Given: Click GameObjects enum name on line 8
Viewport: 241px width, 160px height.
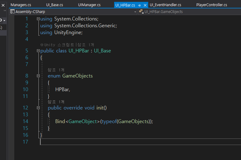Looking at the screenshot, I should tap(78, 76).
